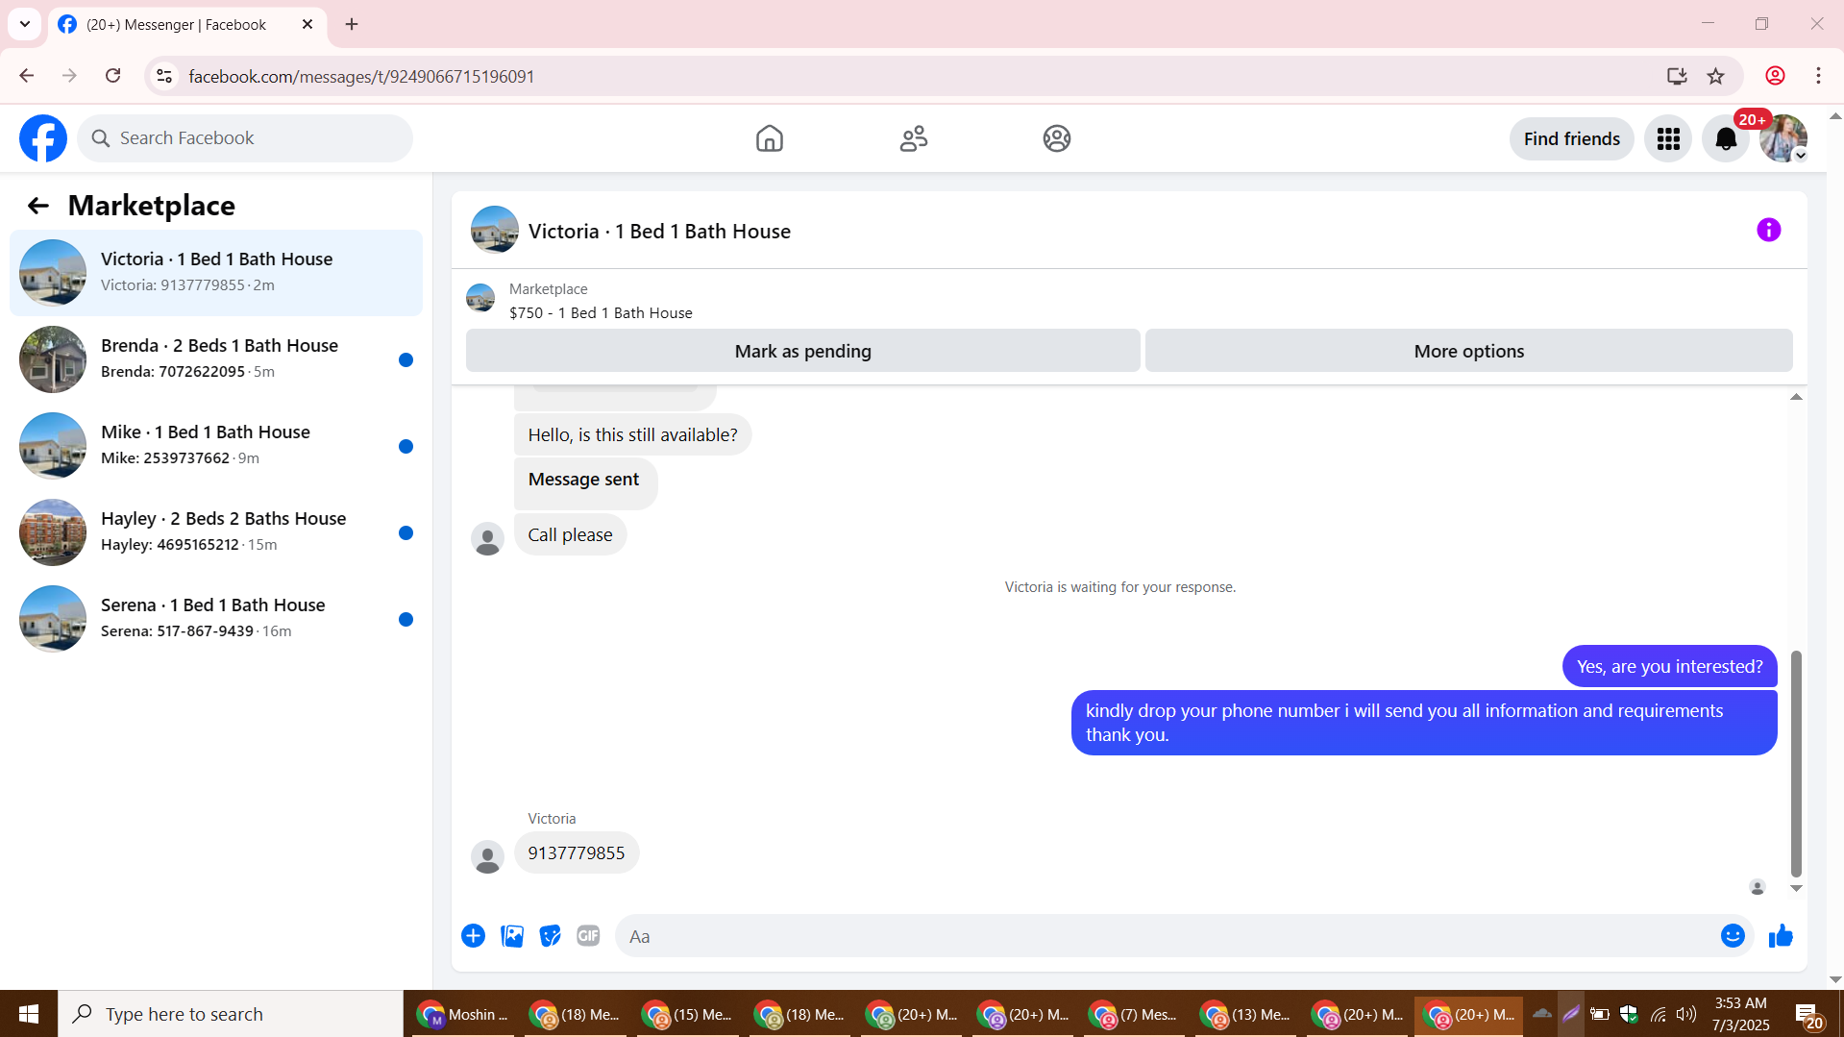The image size is (1844, 1037).
Task: Open the emoji picker smiley icon
Action: point(1732,936)
